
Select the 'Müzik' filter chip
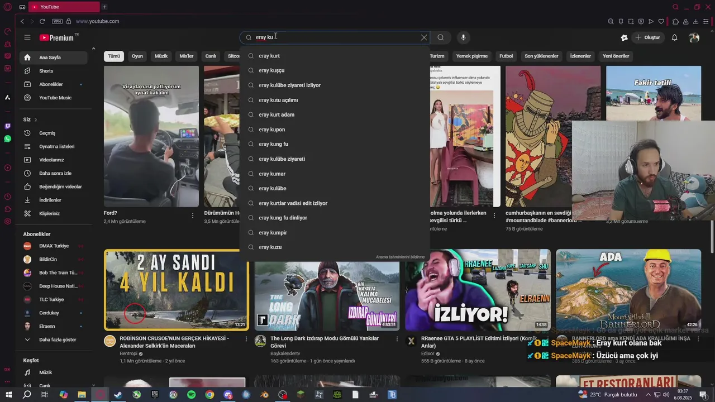[161, 56]
